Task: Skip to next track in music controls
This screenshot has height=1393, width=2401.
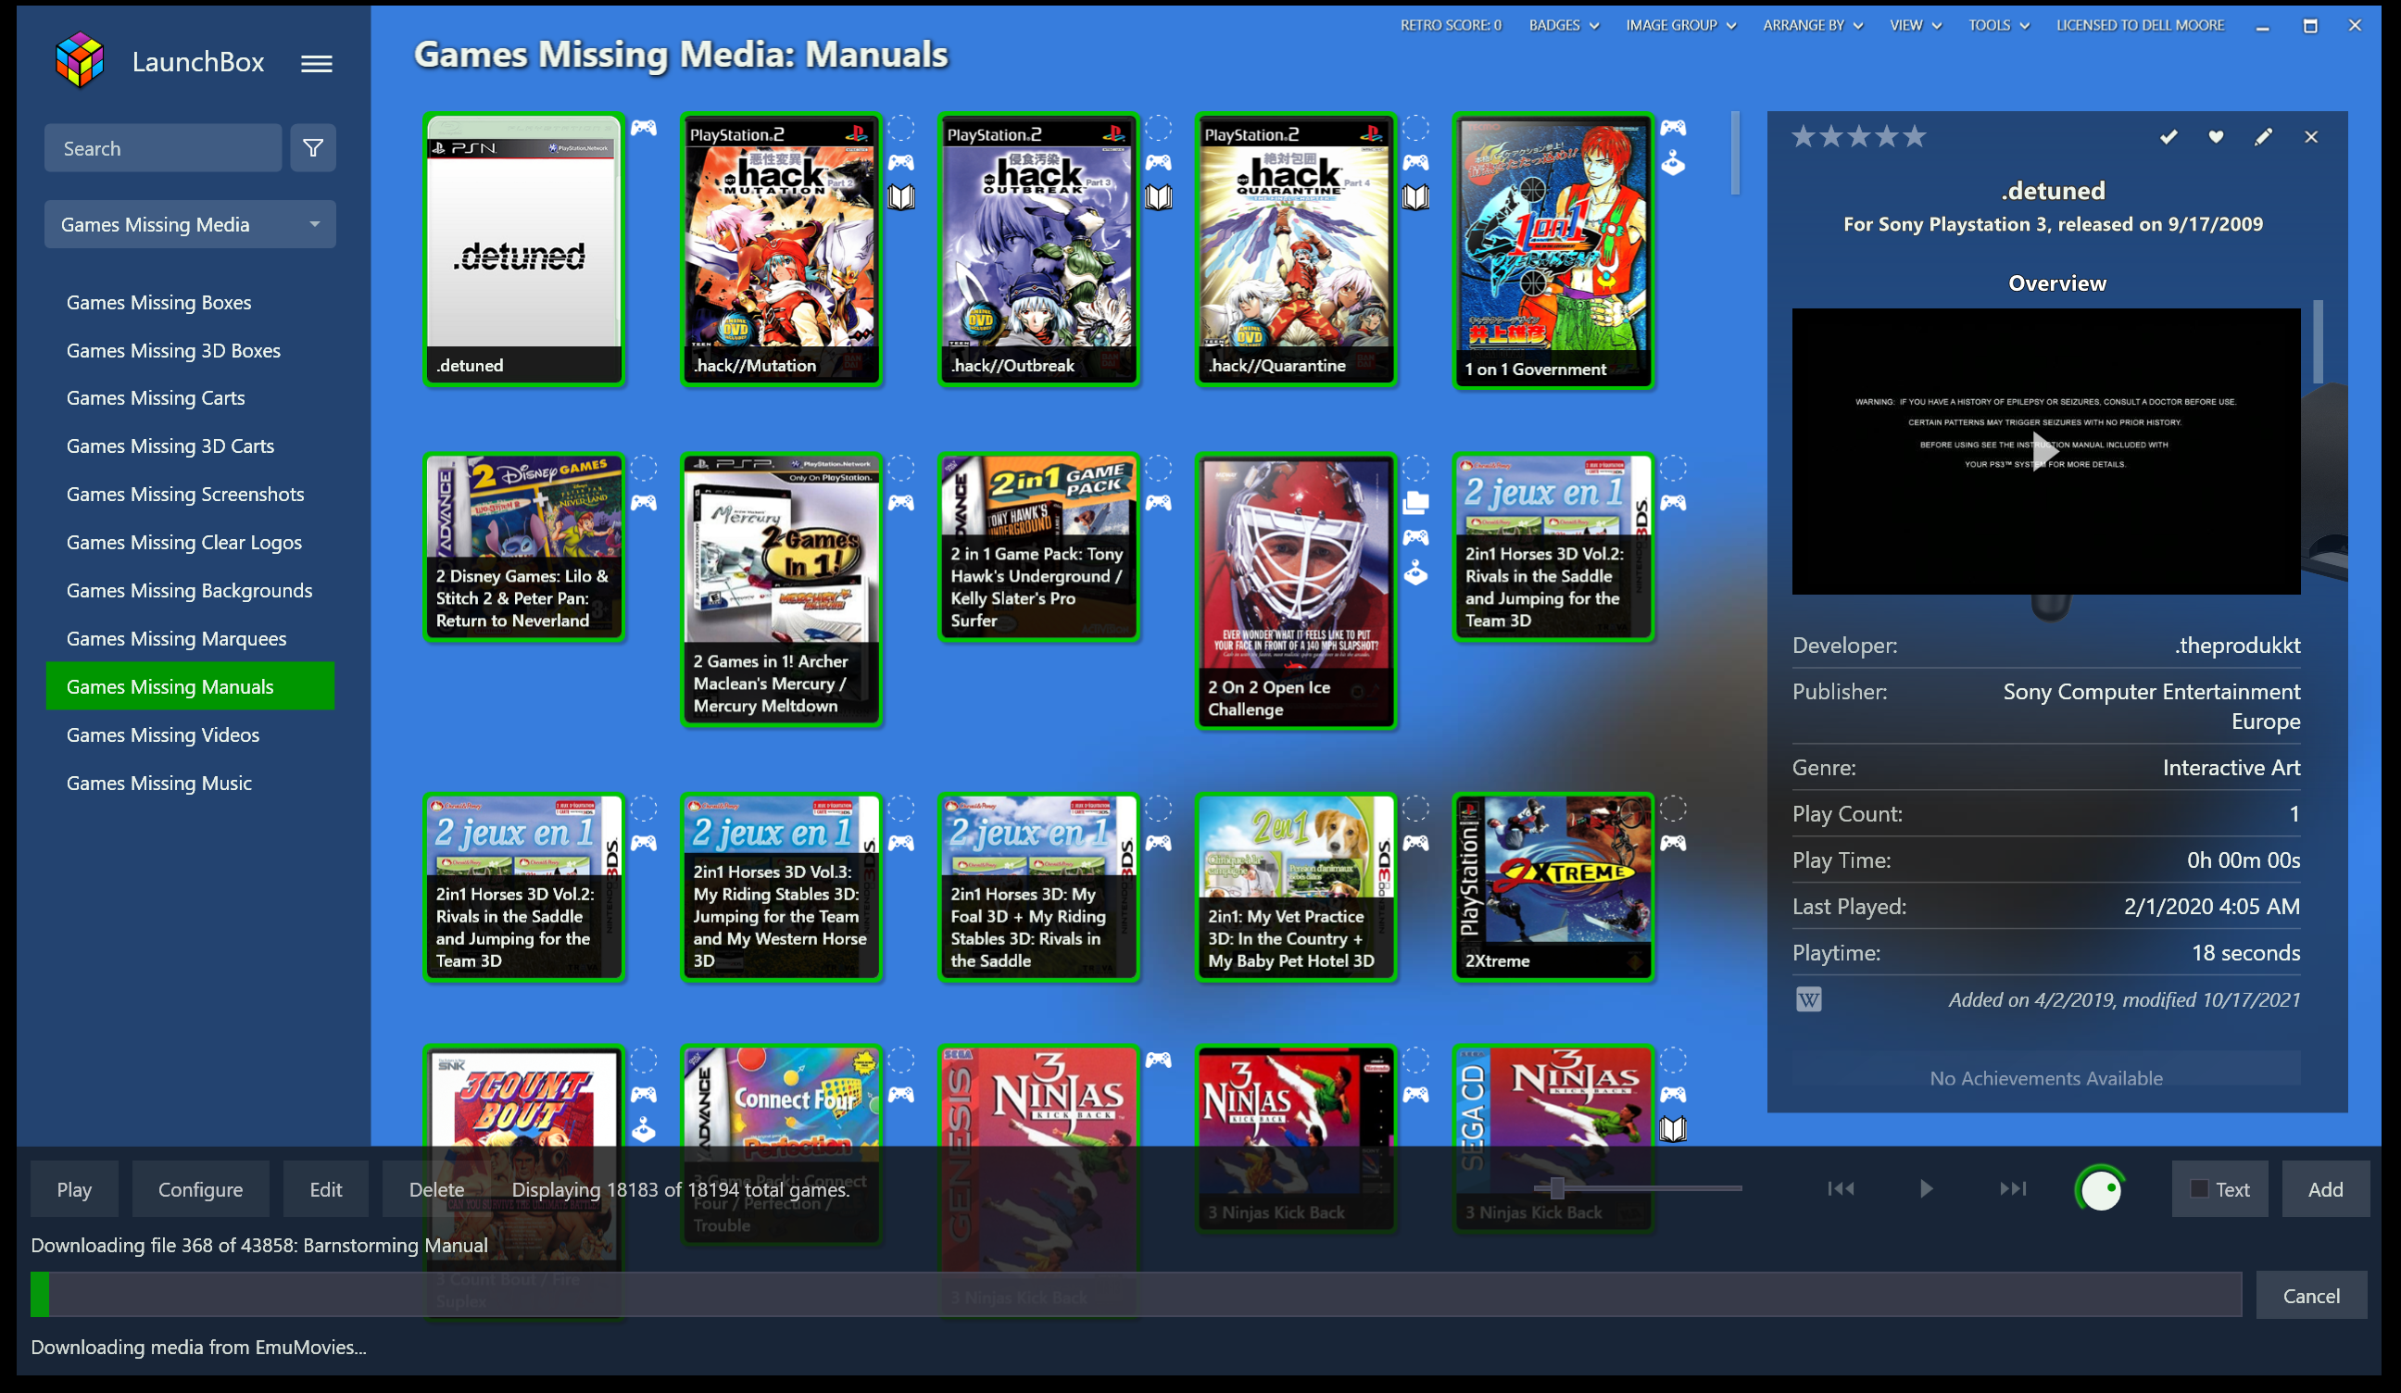Action: (x=2012, y=1189)
